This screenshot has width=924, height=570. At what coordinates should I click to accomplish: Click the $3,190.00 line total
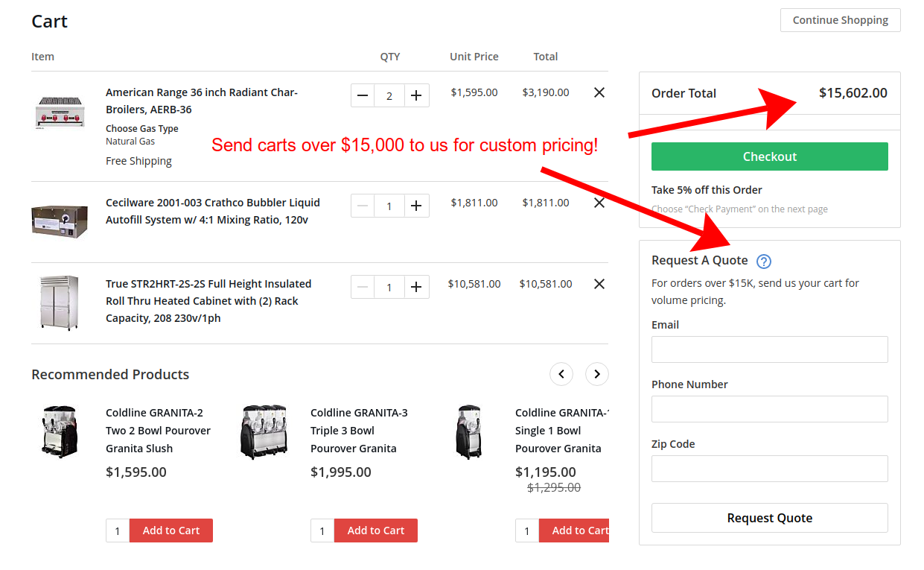[546, 92]
